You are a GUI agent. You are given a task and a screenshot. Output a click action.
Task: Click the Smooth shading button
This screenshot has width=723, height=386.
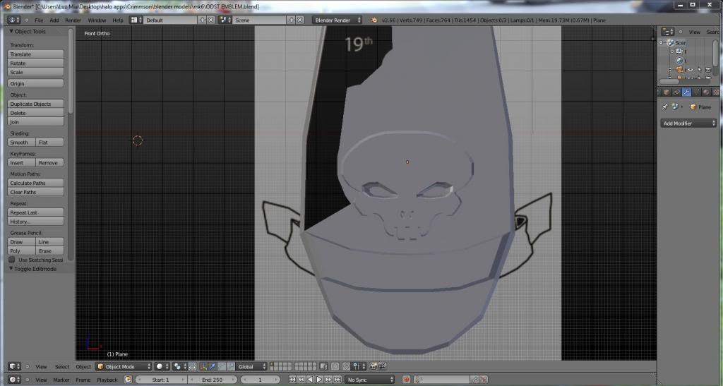[x=20, y=143]
